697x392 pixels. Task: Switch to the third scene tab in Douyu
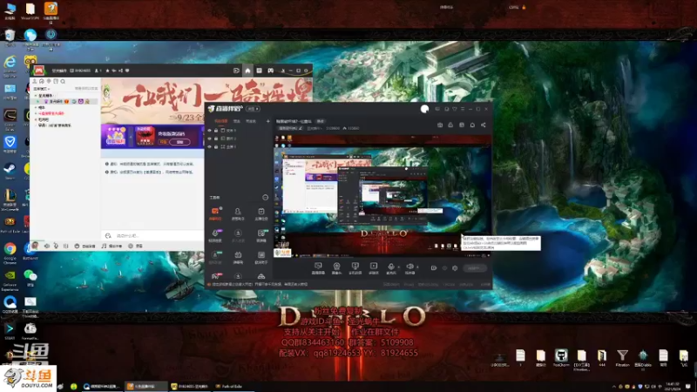(x=251, y=121)
